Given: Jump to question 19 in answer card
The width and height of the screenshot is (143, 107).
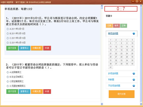Looking at the screenshot, I should [127, 50].
